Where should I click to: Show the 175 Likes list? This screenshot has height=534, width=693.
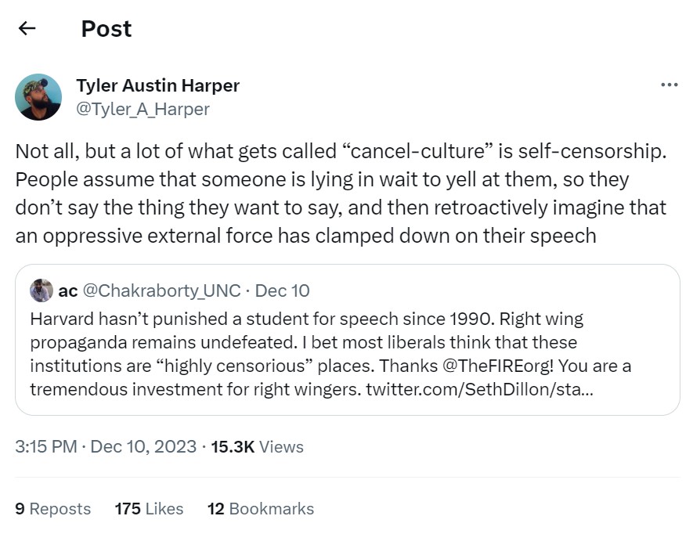coord(149,508)
